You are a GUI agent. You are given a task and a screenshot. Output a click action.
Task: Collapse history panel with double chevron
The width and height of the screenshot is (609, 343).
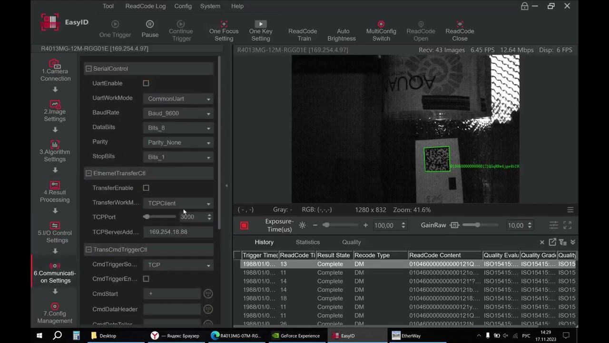pyautogui.click(x=573, y=242)
